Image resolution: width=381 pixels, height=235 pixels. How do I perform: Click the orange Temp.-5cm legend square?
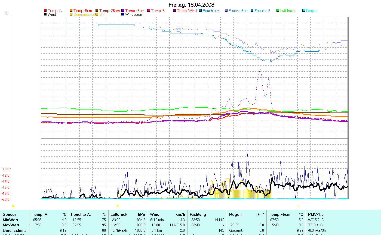[71, 11]
